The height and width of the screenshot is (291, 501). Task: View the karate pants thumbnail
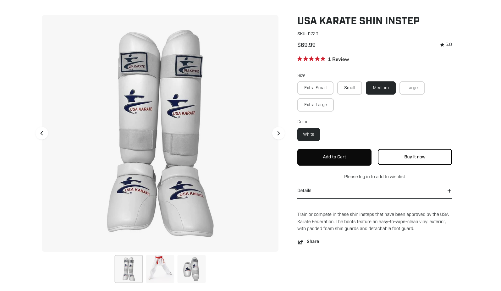point(160,269)
